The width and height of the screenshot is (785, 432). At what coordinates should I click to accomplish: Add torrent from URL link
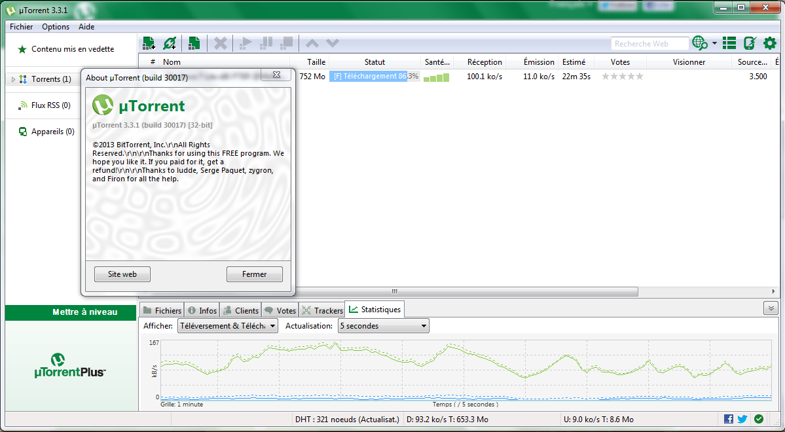tap(170, 43)
